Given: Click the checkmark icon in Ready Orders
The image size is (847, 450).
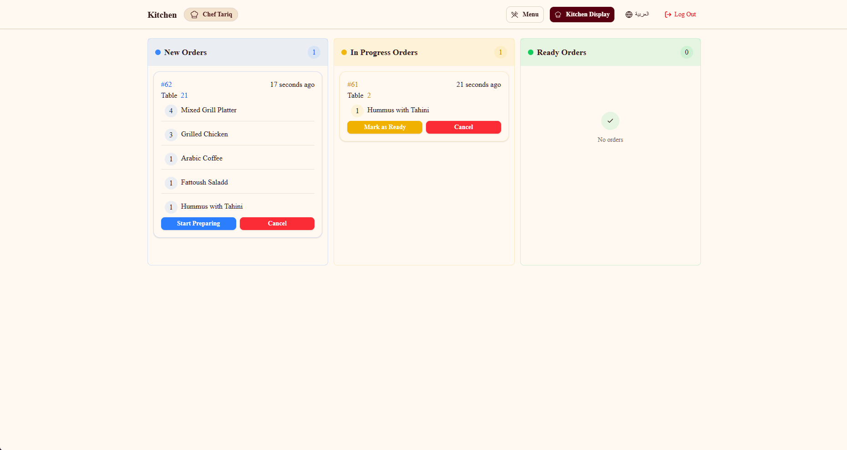Looking at the screenshot, I should click(610, 121).
